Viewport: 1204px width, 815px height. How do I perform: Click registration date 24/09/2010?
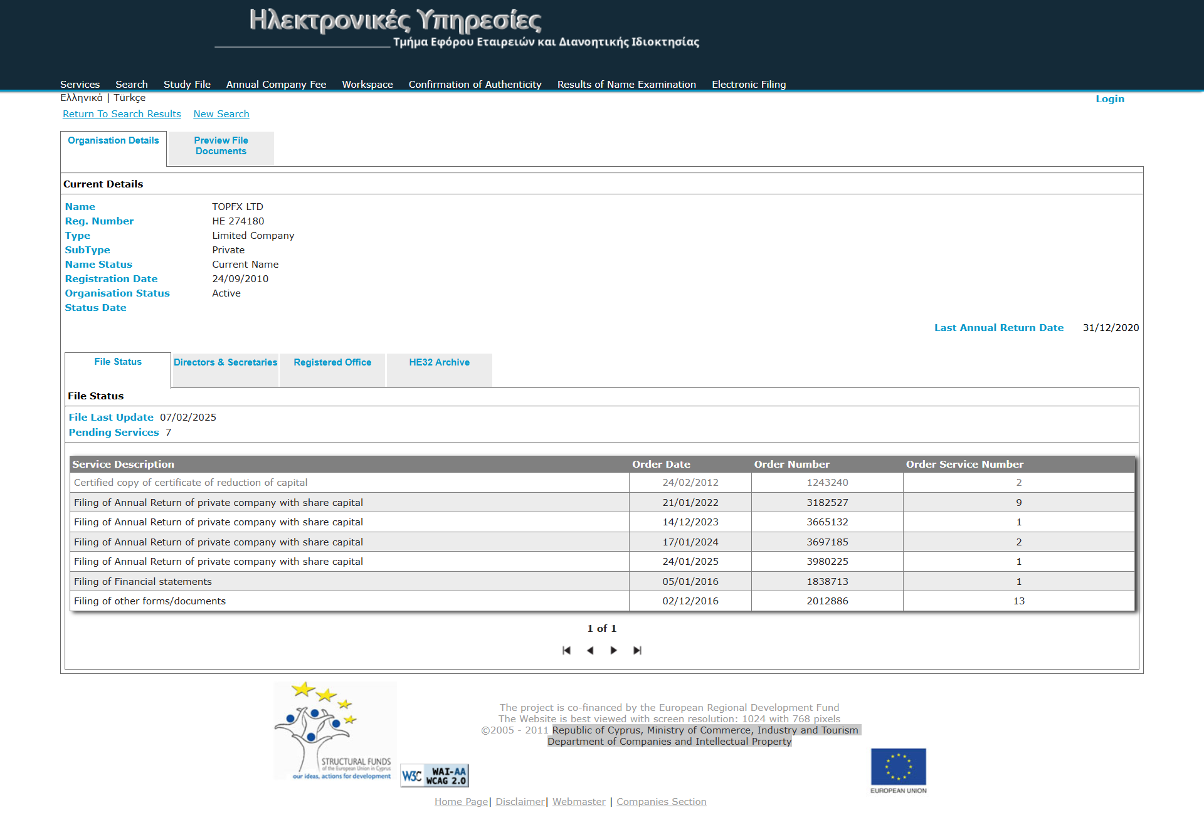[240, 279]
